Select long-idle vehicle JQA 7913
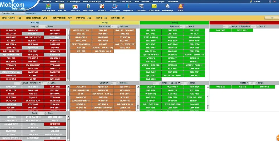Viewport: 279px width, 141px height. pyautogui.click(x=81, y=87)
